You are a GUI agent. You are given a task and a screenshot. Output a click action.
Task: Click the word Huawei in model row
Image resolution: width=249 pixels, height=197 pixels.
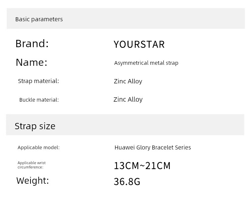pyautogui.click(x=124, y=148)
